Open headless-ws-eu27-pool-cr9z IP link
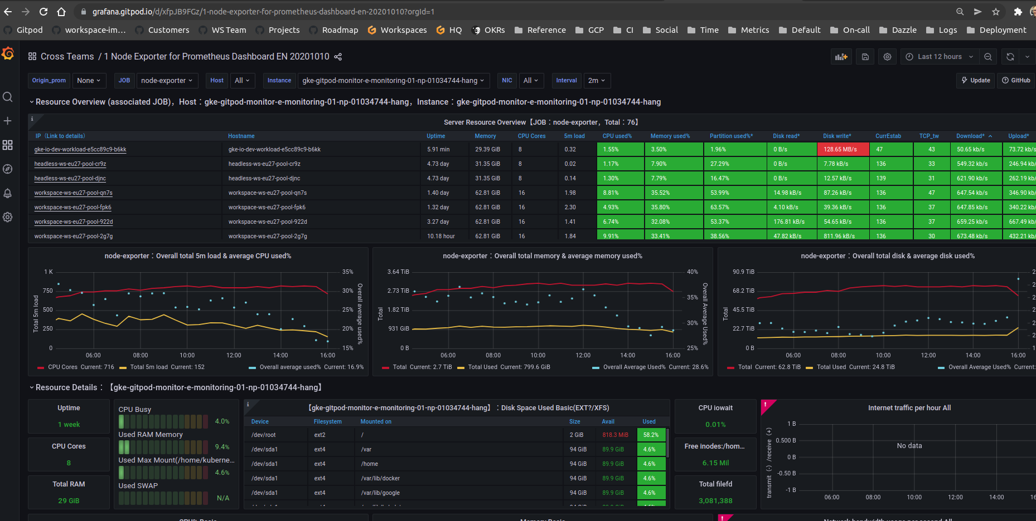1036x521 pixels. [x=70, y=164]
